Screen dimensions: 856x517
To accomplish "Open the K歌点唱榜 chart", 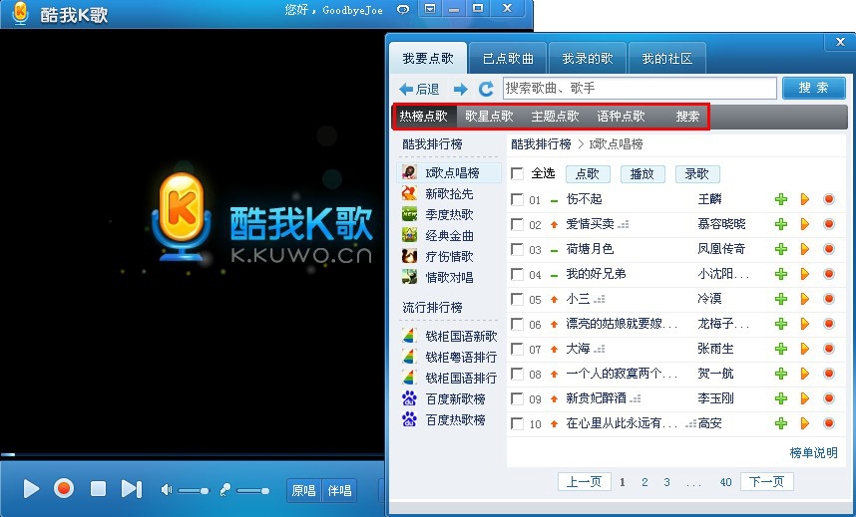I will [x=449, y=173].
